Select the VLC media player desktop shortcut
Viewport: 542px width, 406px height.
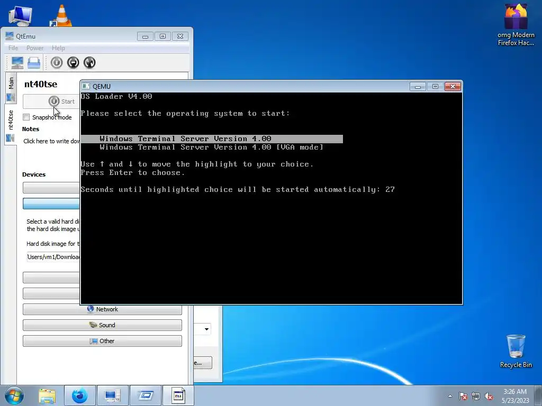(x=61, y=15)
